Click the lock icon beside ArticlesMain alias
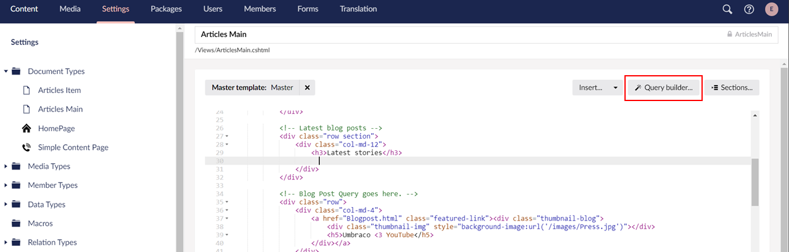 (730, 35)
